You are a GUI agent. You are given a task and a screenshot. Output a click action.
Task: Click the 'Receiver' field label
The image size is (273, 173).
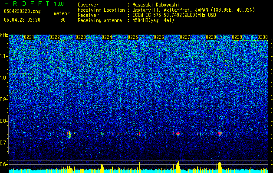pyautogui.click(x=88, y=15)
